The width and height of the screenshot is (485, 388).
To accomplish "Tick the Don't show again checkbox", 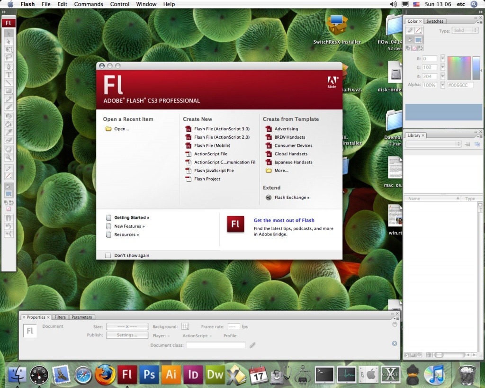I will pyautogui.click(x=108, y=255).
